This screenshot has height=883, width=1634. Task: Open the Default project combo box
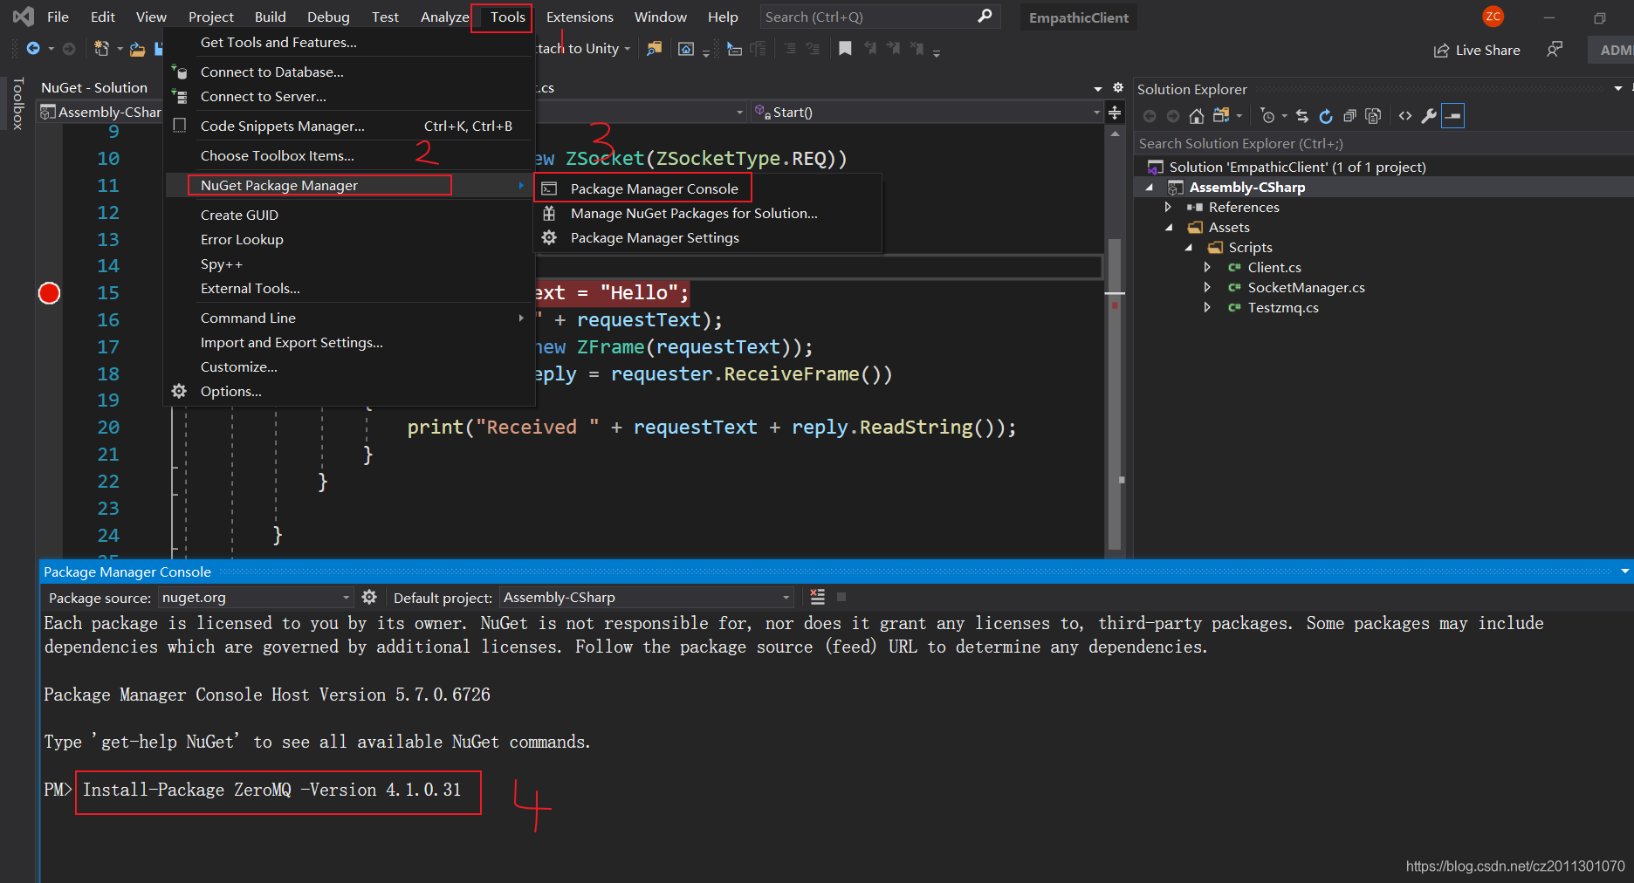point(647,597)
